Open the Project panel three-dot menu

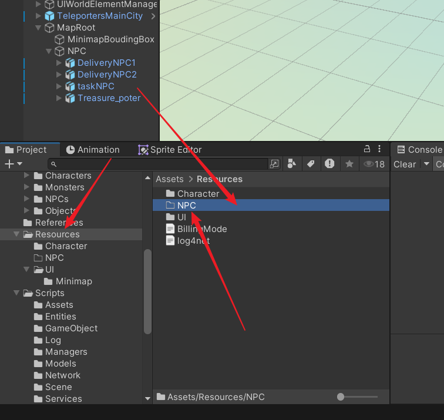(x=380, y=149)
